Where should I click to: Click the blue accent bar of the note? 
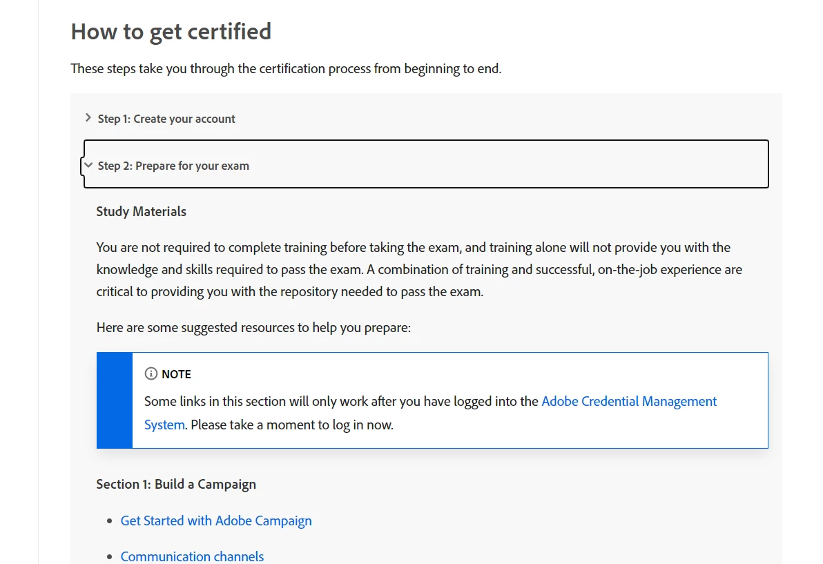(115, 400)
